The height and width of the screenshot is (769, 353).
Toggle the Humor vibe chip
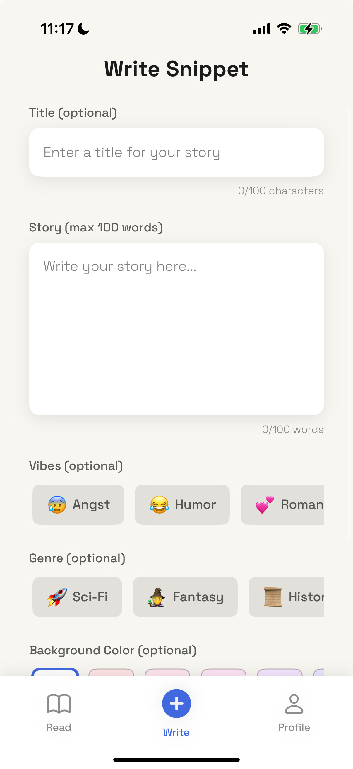click(x=182, y=504)
